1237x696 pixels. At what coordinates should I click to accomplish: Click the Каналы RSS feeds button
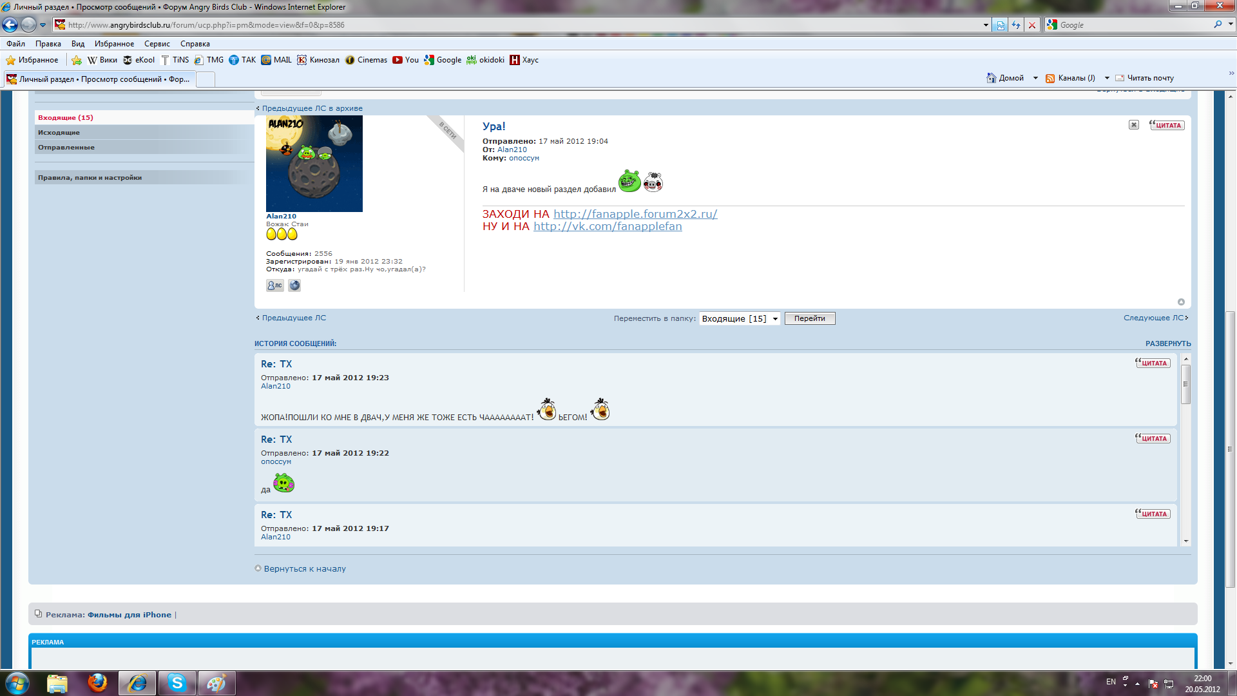tap(1070, 78)
